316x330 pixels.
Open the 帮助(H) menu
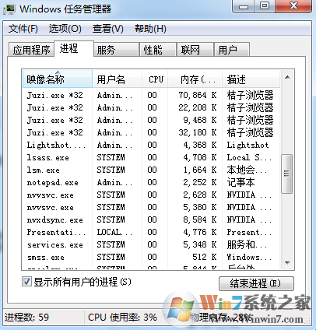coord(150,29)
